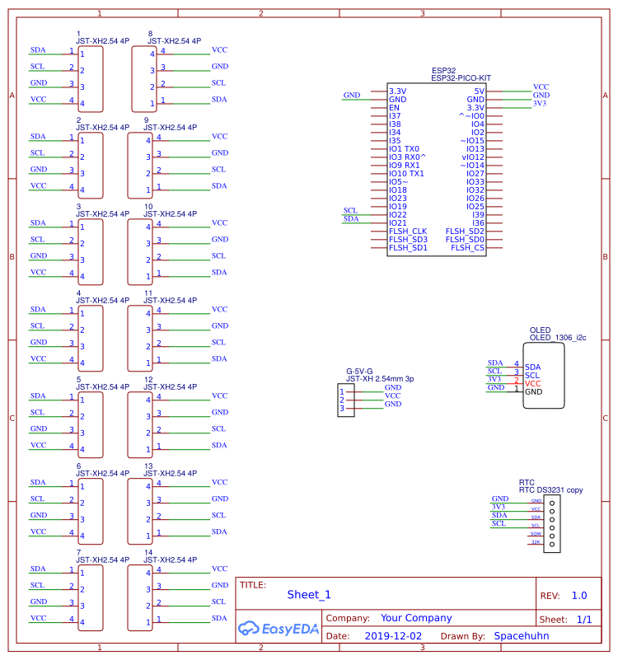The width and height of the screenshot is (618, 660).
Task: Click the RTC DS3231 copy label
Action: [x=550, y=490]
